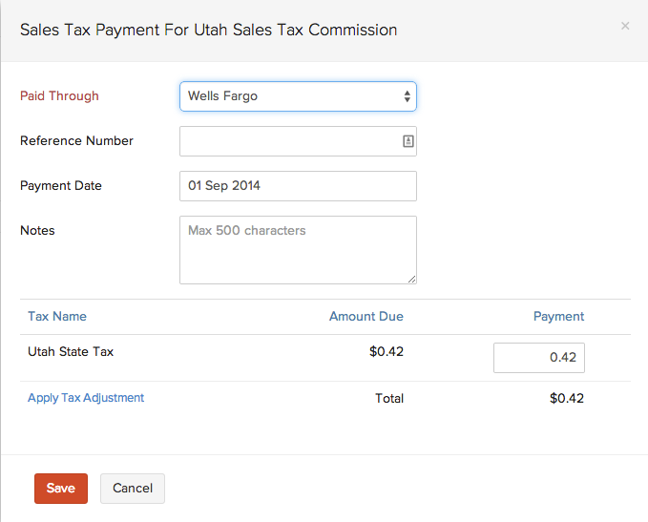648x522 pixels.
Task: Open the Apply Tax Adjustment link
Action: (86, 398)
